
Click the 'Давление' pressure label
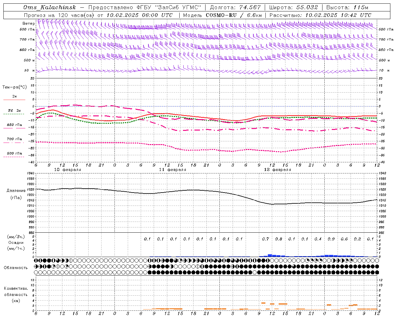[x=16, y=191]
